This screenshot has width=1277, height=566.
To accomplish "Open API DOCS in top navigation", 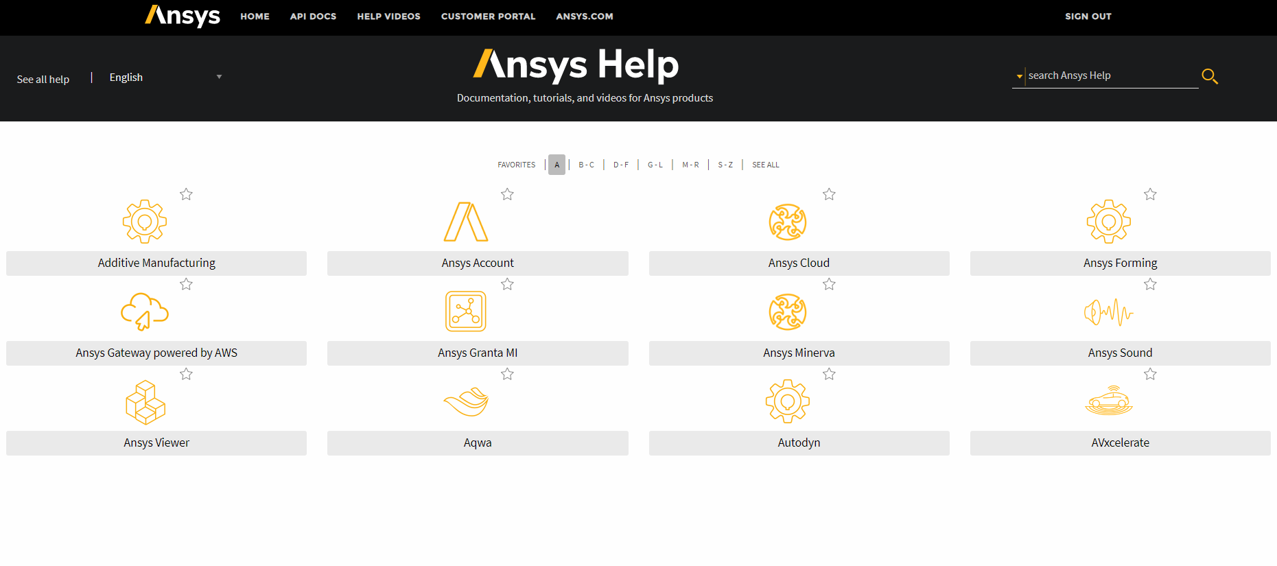I will 313,16.
